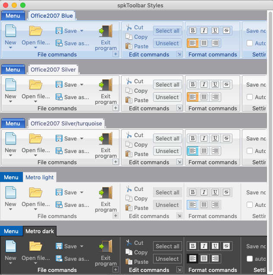
Task: Click Unselect in Office2007 Blue toolbar
Action: coord(167,43)
